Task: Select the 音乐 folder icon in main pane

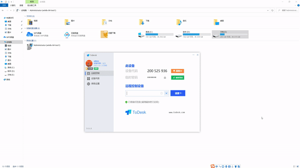Action: pyautogui.click(x=179, y=22)
